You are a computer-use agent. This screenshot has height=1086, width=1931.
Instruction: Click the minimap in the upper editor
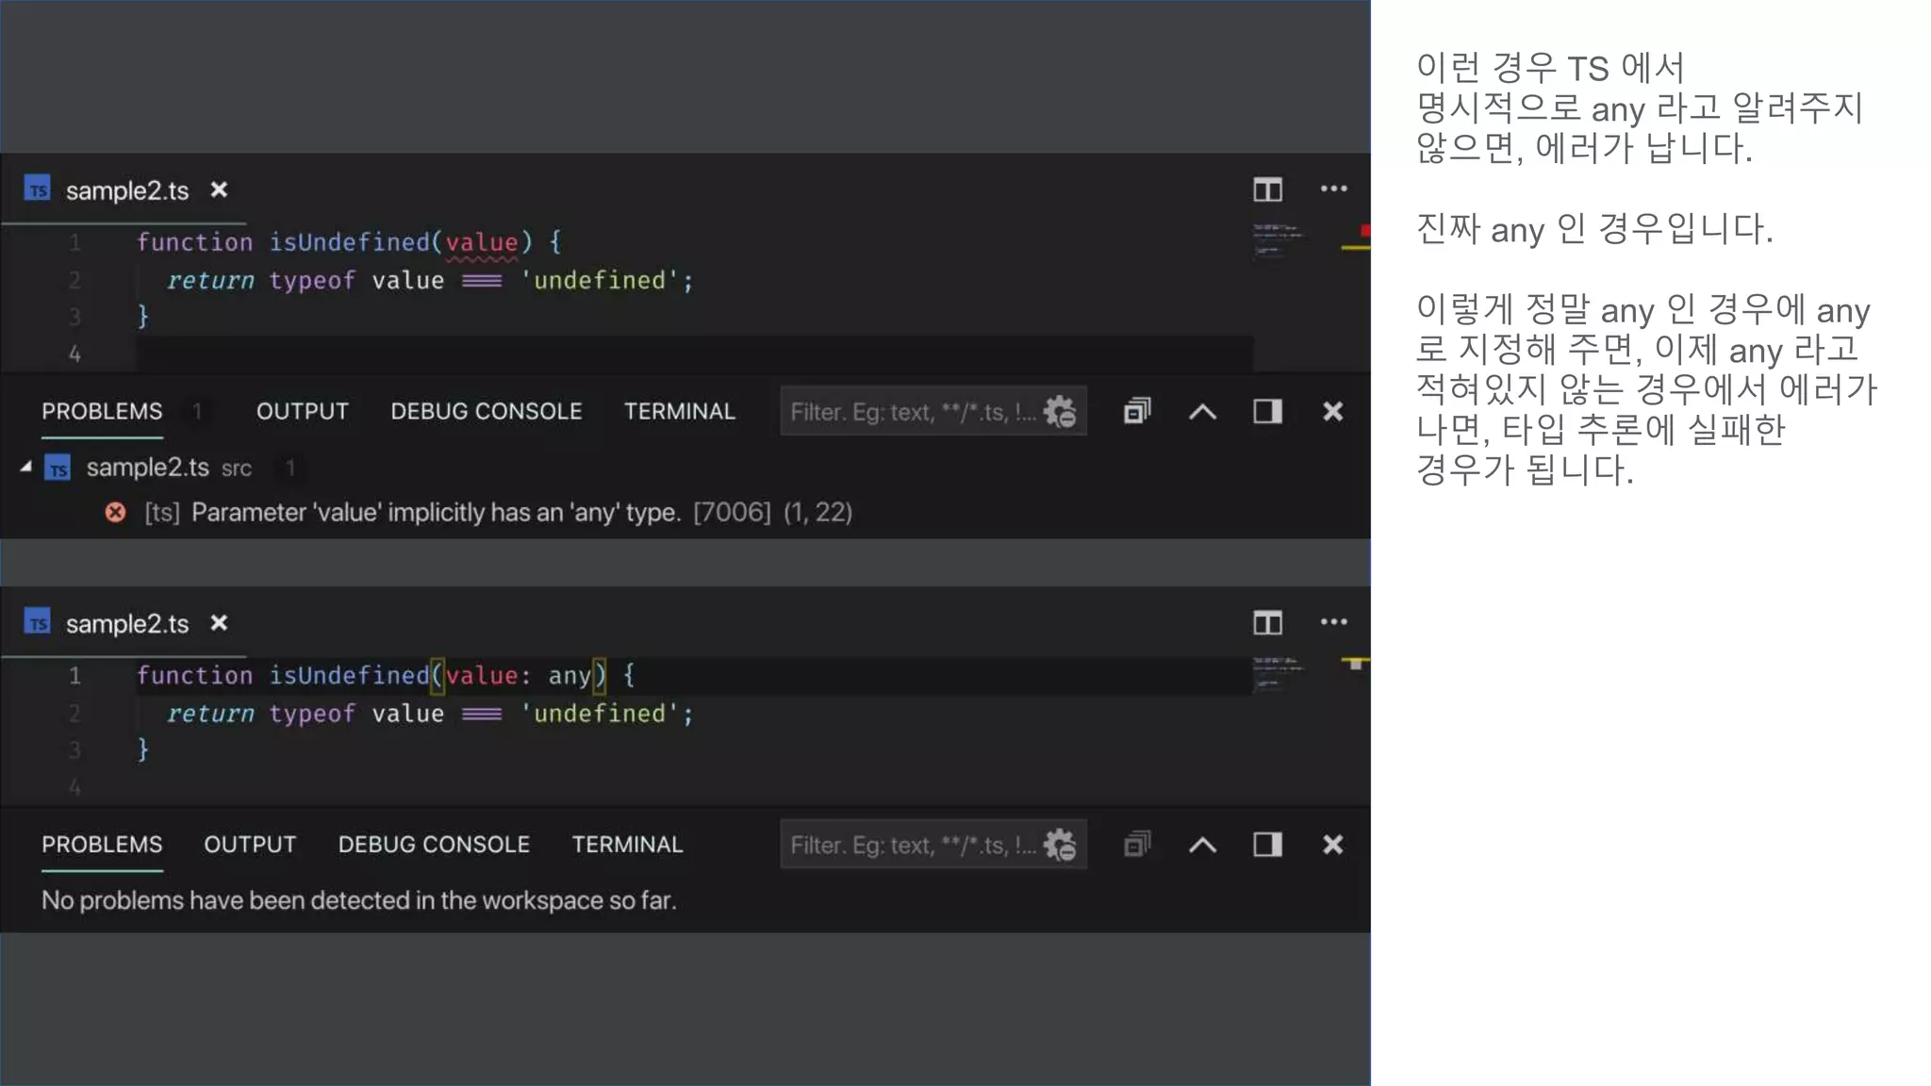coord(1279,239)
